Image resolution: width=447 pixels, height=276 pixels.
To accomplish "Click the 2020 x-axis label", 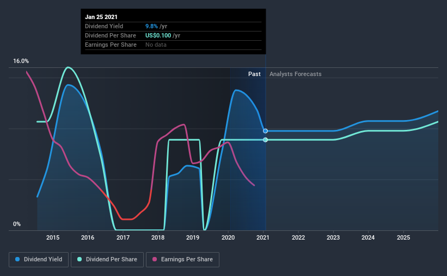I will (228, 237).
